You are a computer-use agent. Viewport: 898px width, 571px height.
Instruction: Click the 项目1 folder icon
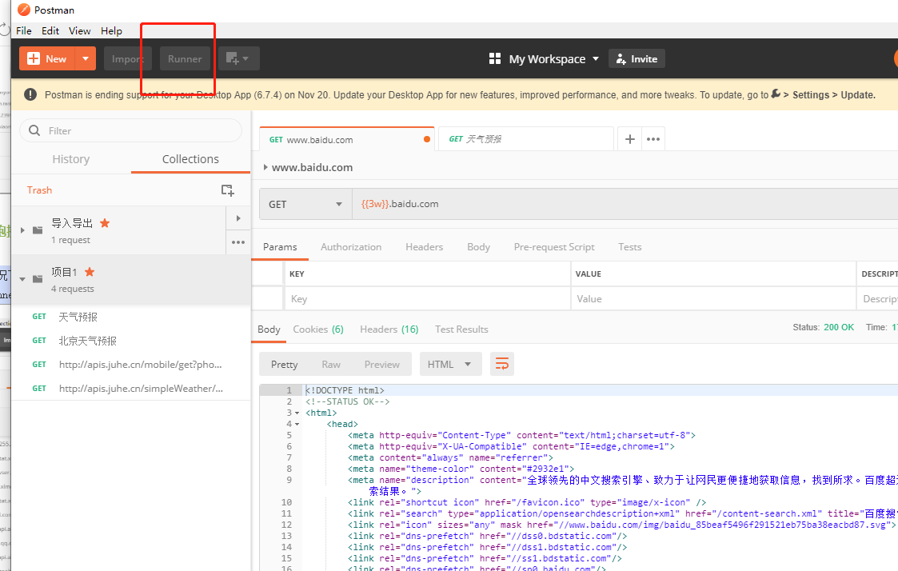click(38, 279)
